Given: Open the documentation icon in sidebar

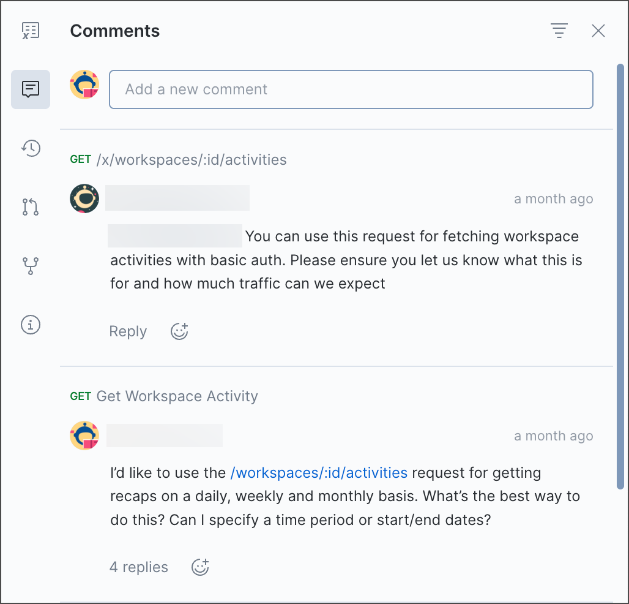Looking at the screenshot, I should pos(31,31).
